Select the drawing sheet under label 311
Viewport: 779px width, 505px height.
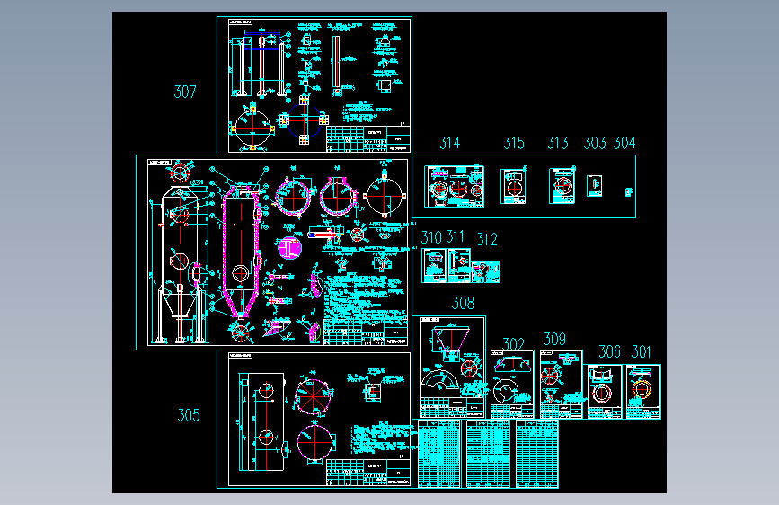coord(459,266)
